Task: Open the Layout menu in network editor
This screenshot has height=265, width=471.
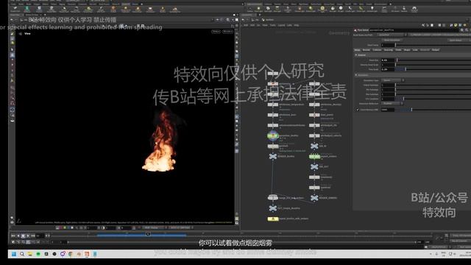Action: click(x=281, y=25)
